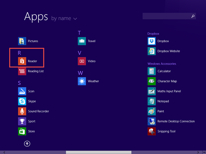The image size is (206, 154).
Task: Launch the Travel suitcase icon
Action: tap(82, 41)
